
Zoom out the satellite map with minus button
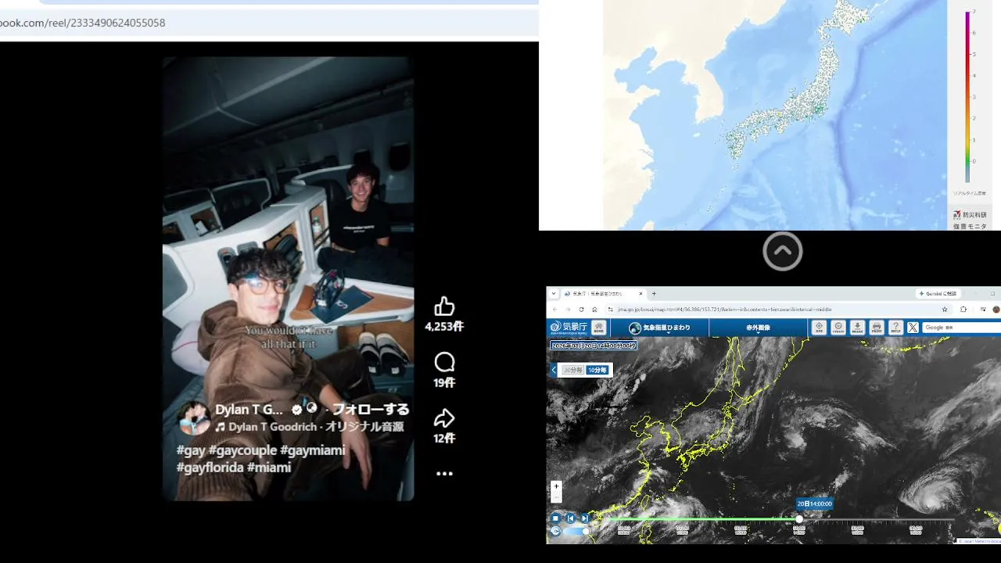(556, 497)
